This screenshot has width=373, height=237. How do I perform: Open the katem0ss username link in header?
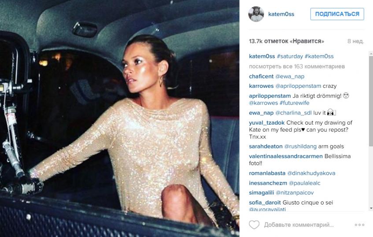click(x=281, y=14)
